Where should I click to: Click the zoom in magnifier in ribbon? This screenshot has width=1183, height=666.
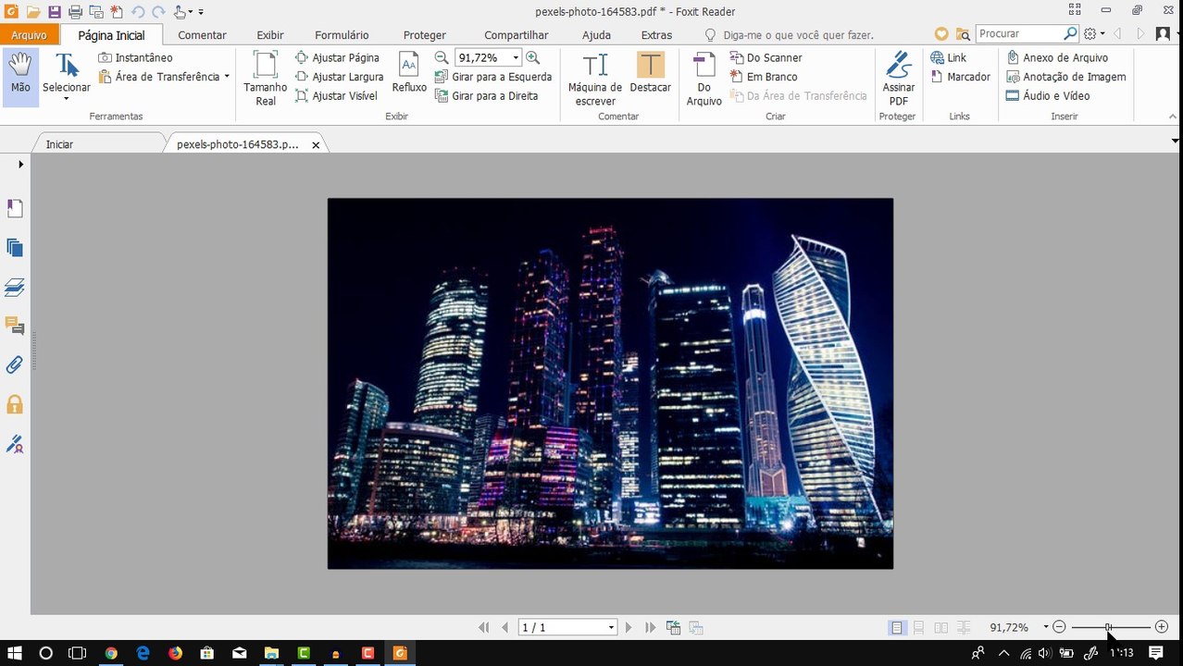tap(533, 57)
